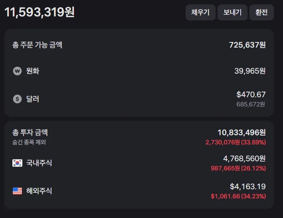The width and height of the screenshot is (283, 218).
Task: Click the $1,061.66 (34.23%) overseas profit
Action: click(x=238, y=196)
